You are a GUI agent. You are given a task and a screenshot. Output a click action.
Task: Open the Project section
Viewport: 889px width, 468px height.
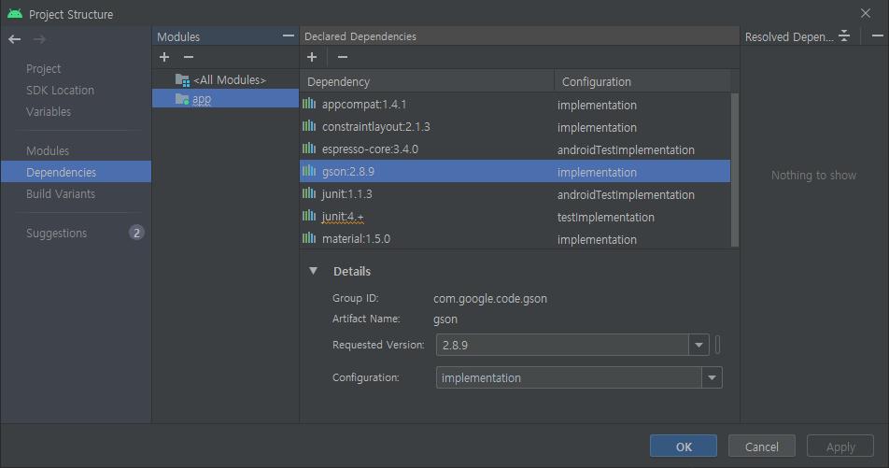click(x=44, y=68)
